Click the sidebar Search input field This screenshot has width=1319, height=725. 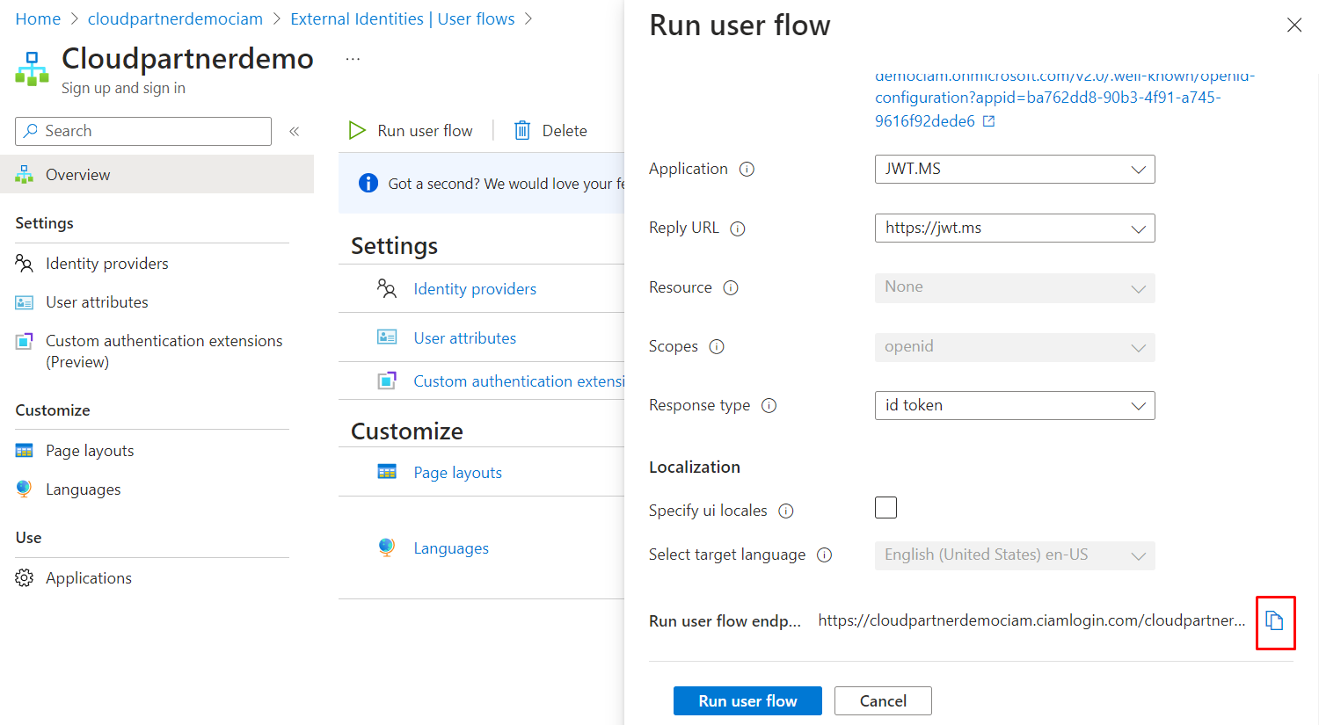149,132
